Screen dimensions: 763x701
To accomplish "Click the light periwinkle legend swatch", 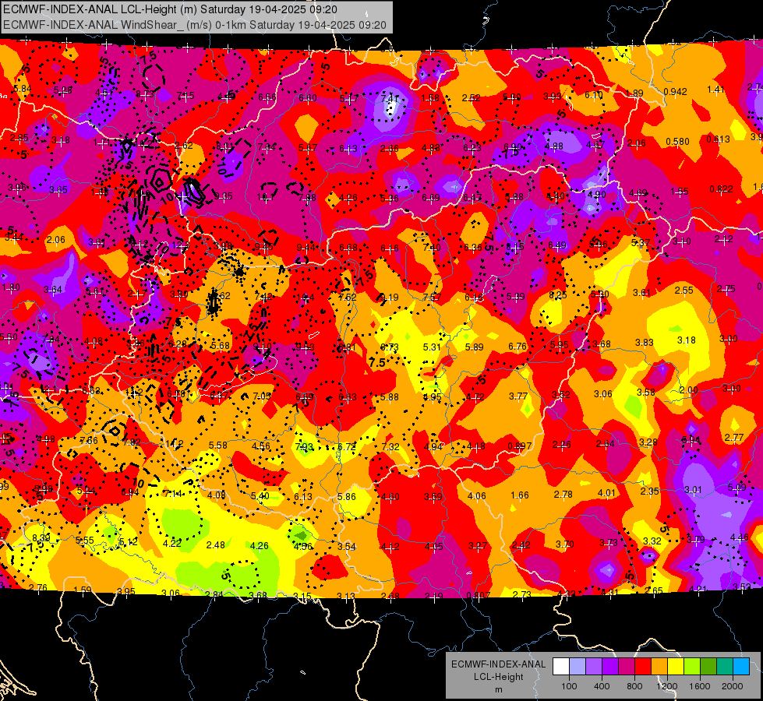I will pos(577,667).
